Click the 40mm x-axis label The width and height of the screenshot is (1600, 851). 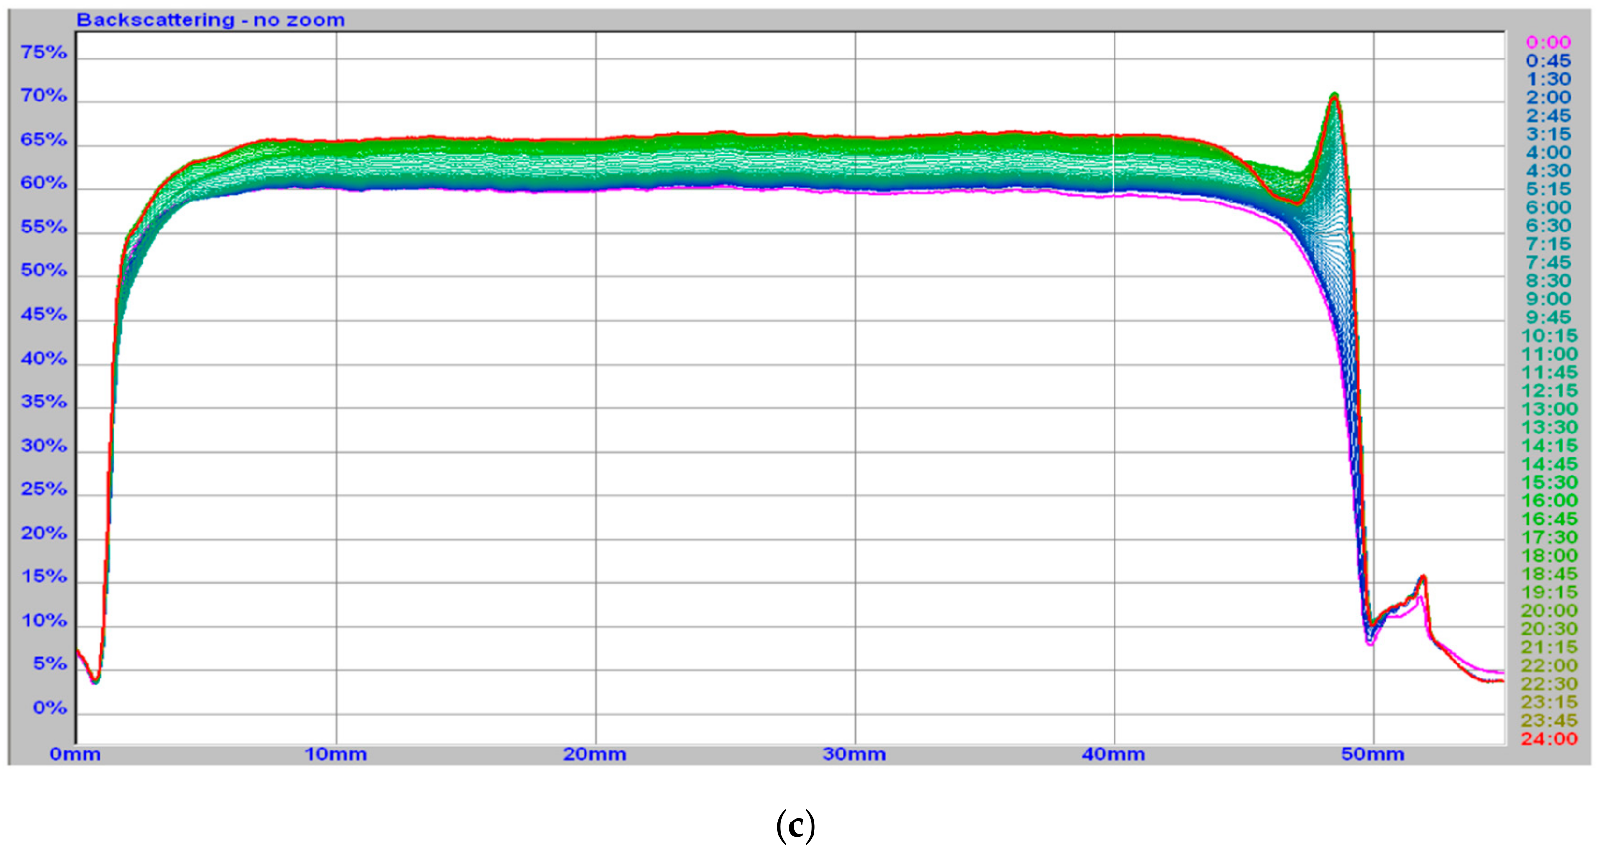point(1114,755)
